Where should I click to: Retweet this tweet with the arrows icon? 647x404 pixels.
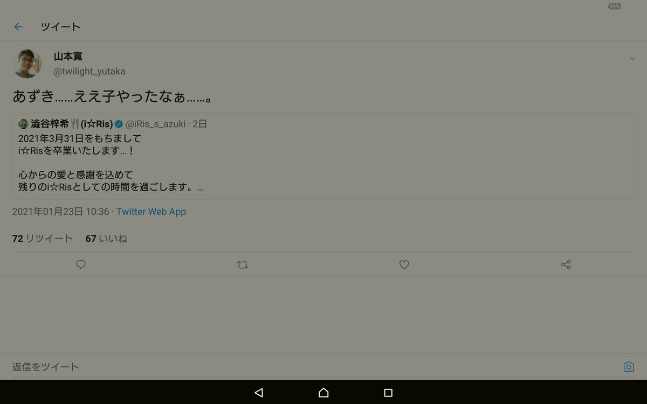point(243,264)
